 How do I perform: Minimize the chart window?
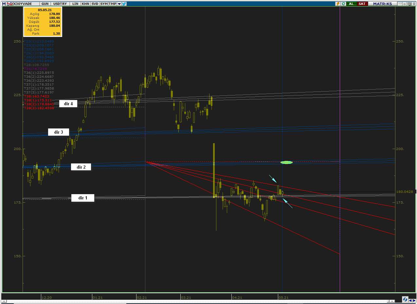[x=405, y=4]
